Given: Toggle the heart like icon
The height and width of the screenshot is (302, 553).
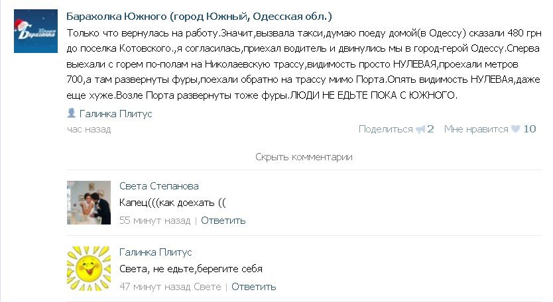Looking at the screenshot, I should click(x=515, y=129).
